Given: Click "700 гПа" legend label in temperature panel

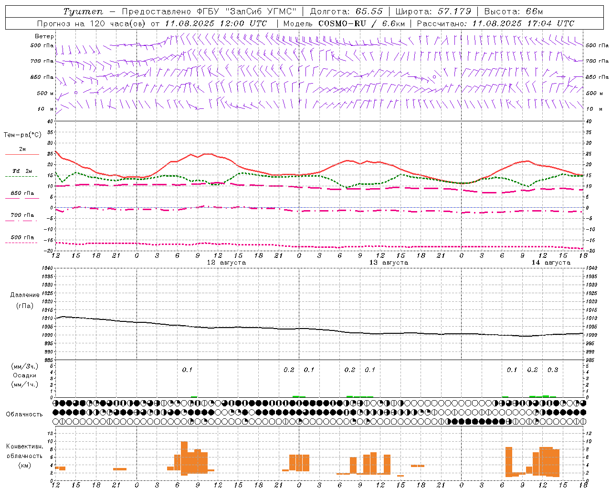Looking at the screenshot, I should pyautogui.click(x=22, y=215).
